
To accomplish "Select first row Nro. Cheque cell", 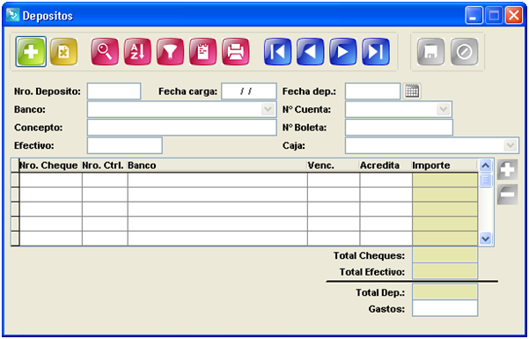I will (50, 180).
